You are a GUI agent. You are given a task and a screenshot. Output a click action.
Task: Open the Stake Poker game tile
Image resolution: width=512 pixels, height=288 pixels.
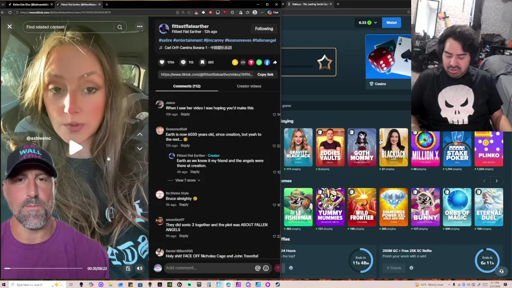[x=457, y=148]
